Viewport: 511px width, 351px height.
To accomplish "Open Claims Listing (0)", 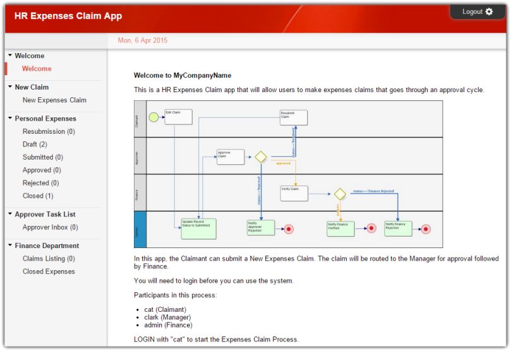I will click(x=49, y=259).
